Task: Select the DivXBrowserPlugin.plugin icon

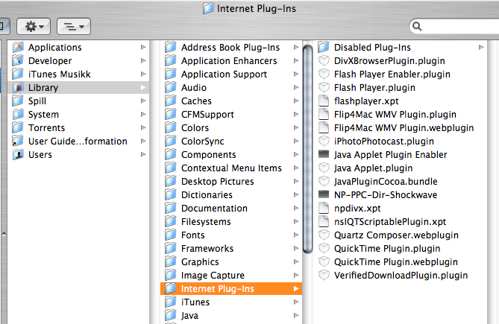Action: point(324,60)
